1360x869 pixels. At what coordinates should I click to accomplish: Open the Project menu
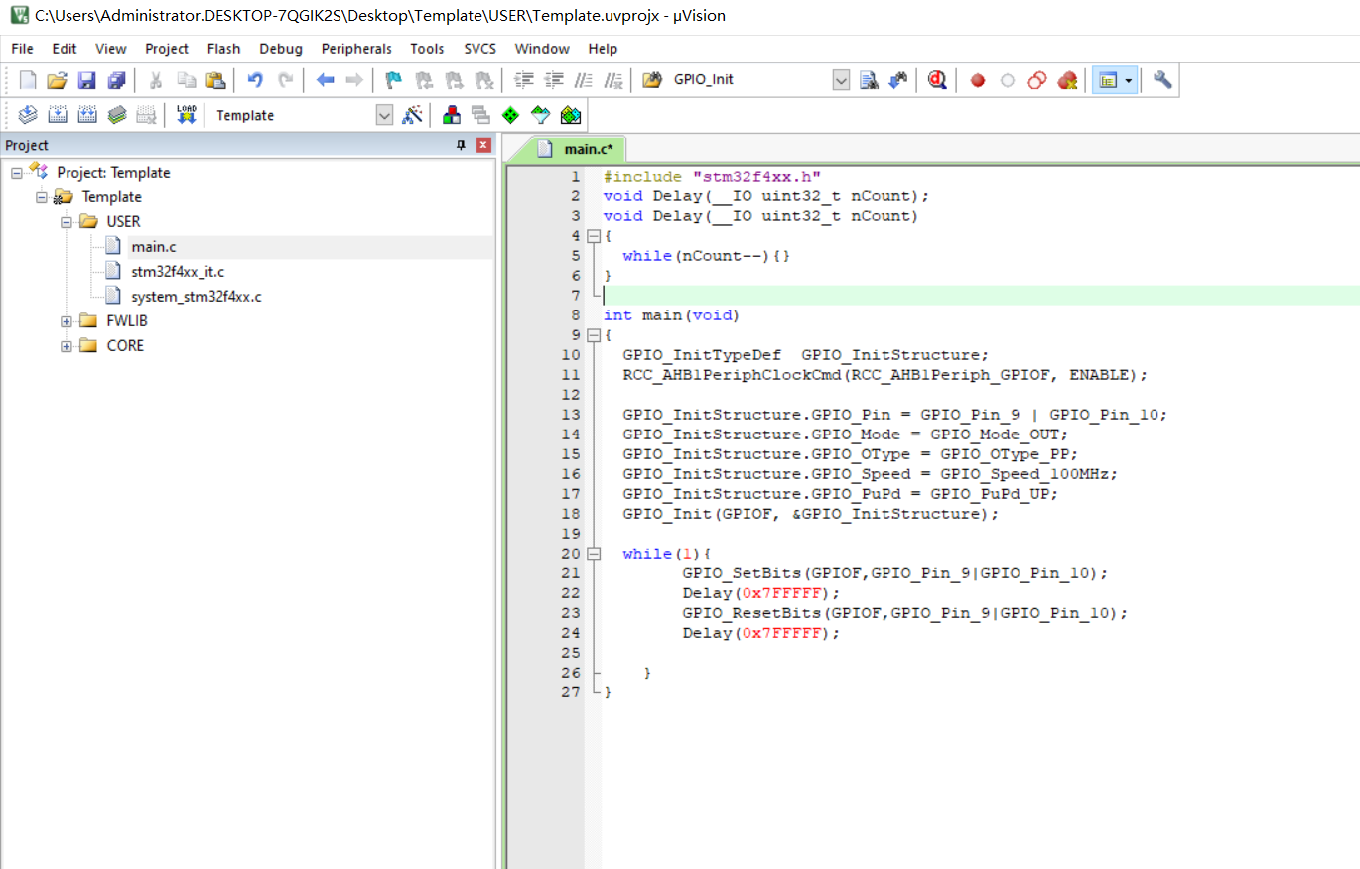[167, 49]
